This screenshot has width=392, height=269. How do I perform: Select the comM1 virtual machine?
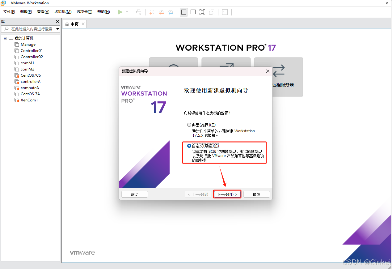[27, 63]
